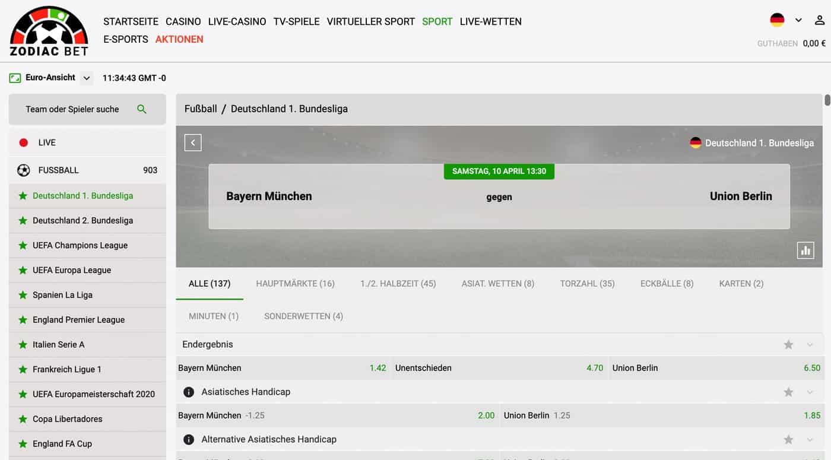Click the page vertical scrollbar
The height and width of the screenshot is (460, 831).
[x=827, y=100]
